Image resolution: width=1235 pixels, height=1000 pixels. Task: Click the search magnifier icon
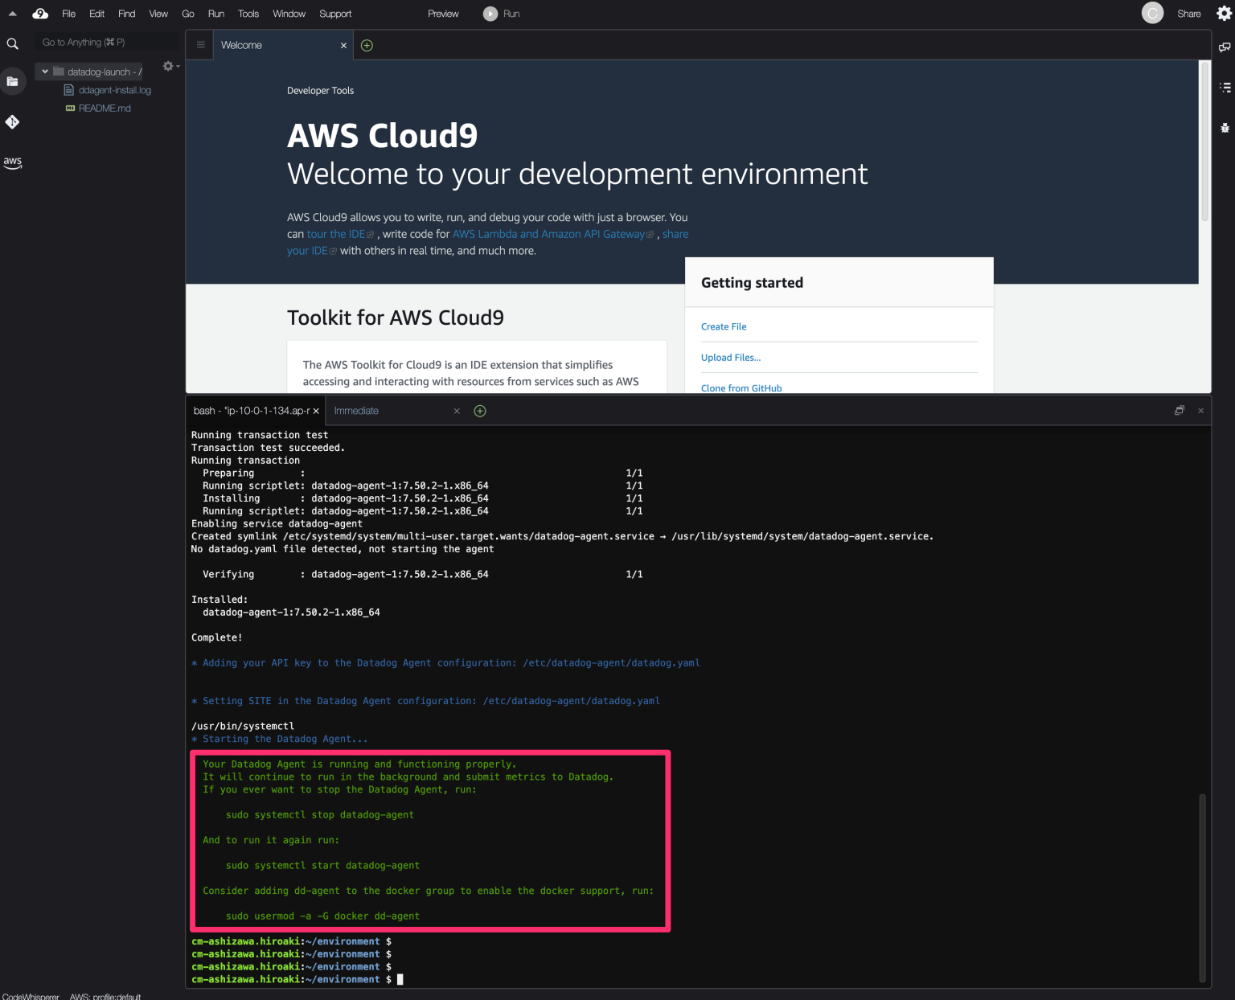coord(13,43)
